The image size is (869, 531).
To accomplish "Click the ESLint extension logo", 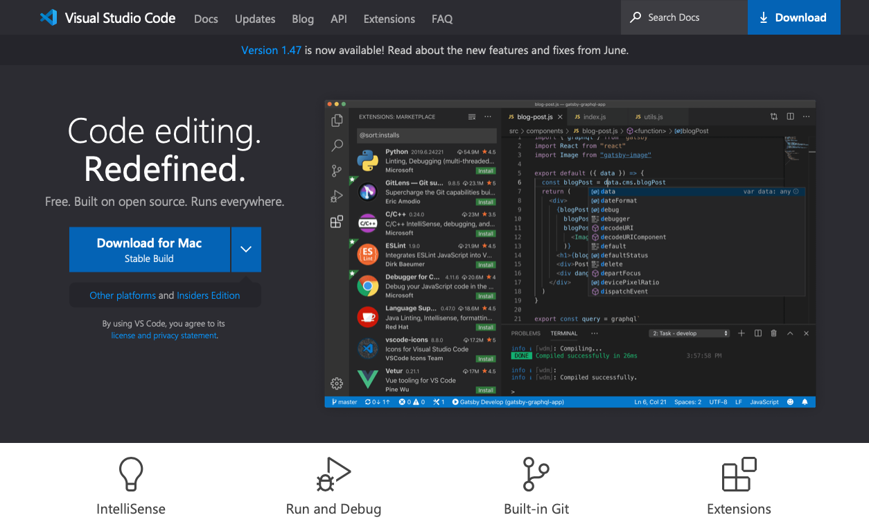I will (367, 254).
